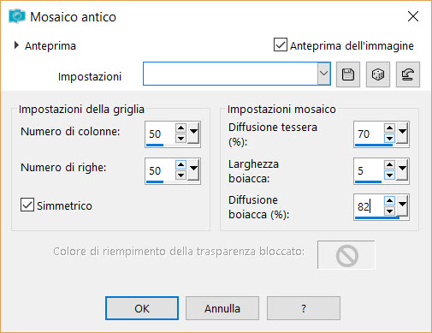
Task: Expand the Anteprima preview section
Action: point(16,45)
